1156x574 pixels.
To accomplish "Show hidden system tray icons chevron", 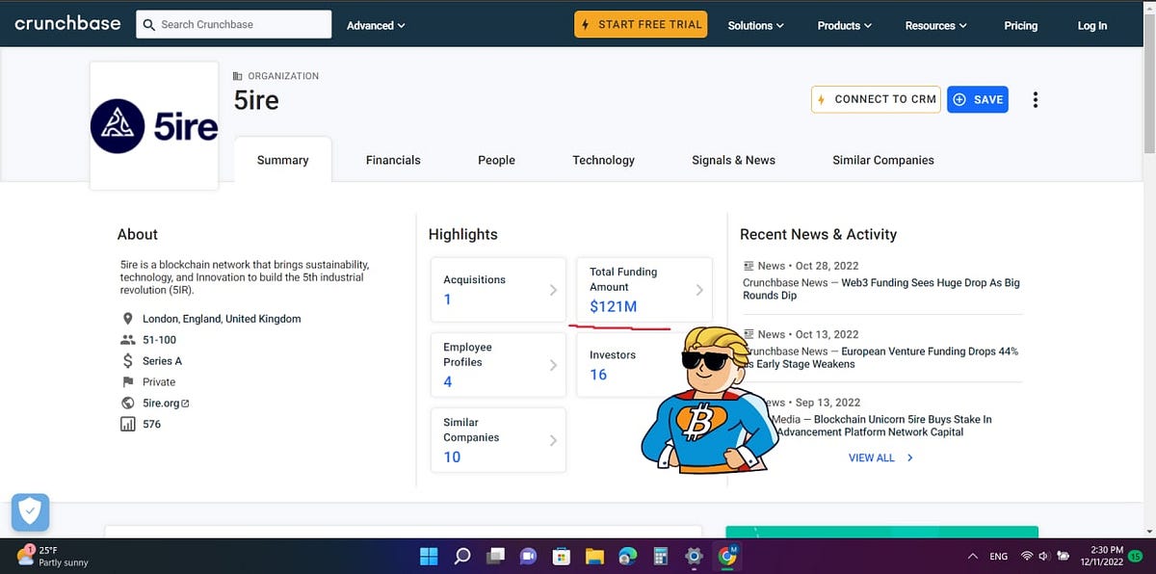I will 972,556.
